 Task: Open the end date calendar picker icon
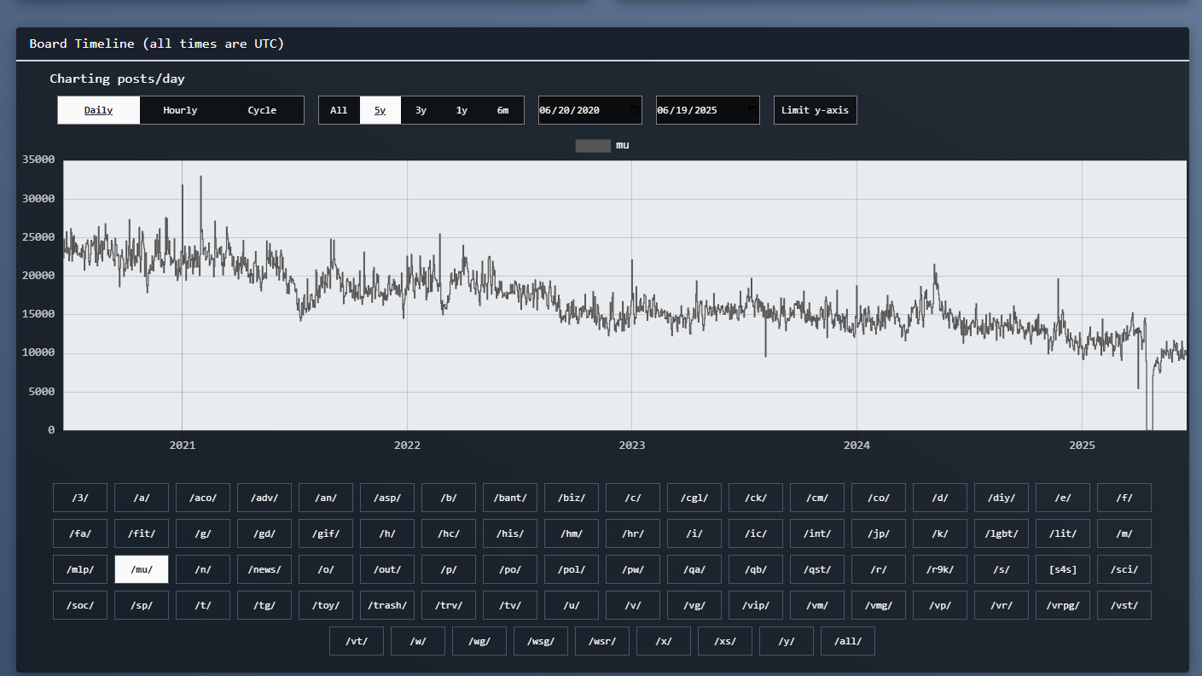752,110
